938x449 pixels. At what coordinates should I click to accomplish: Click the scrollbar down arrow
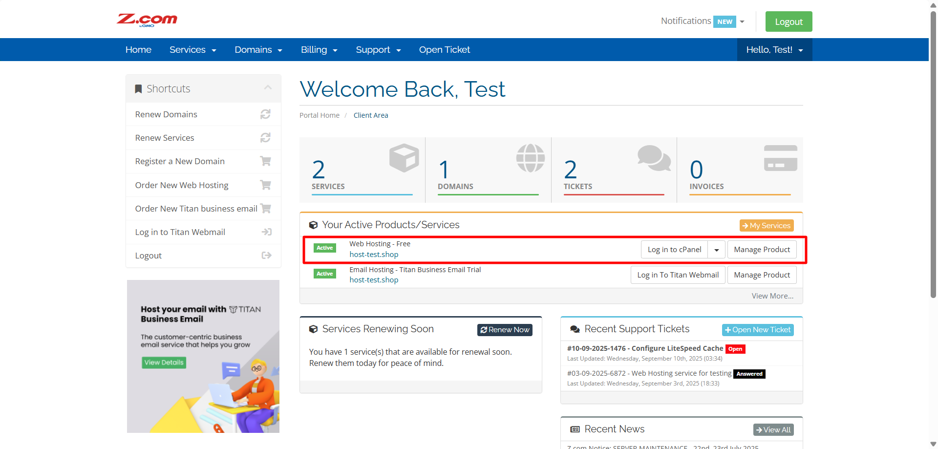coord(933,444)
